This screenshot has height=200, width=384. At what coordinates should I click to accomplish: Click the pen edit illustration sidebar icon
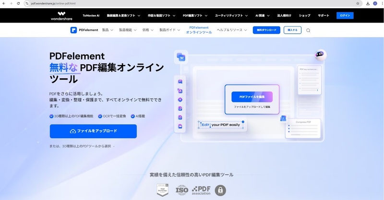click(x=180, y=118)
